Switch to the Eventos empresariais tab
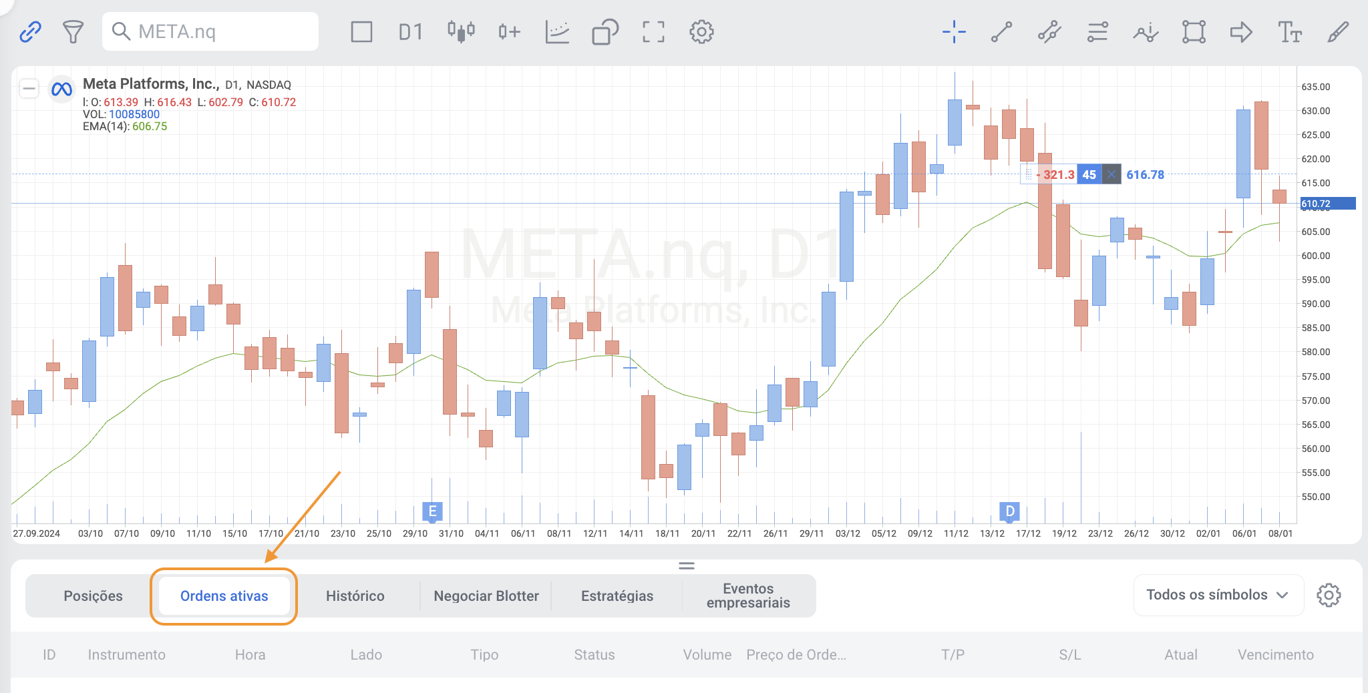 (748, 596)
